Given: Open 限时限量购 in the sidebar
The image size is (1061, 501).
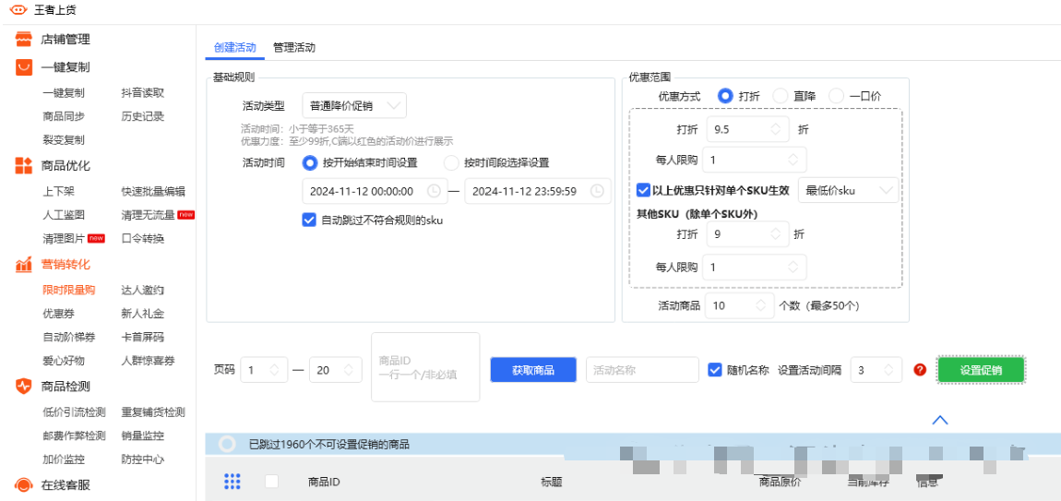Looking at the screenshot, I should coord(68,290).
